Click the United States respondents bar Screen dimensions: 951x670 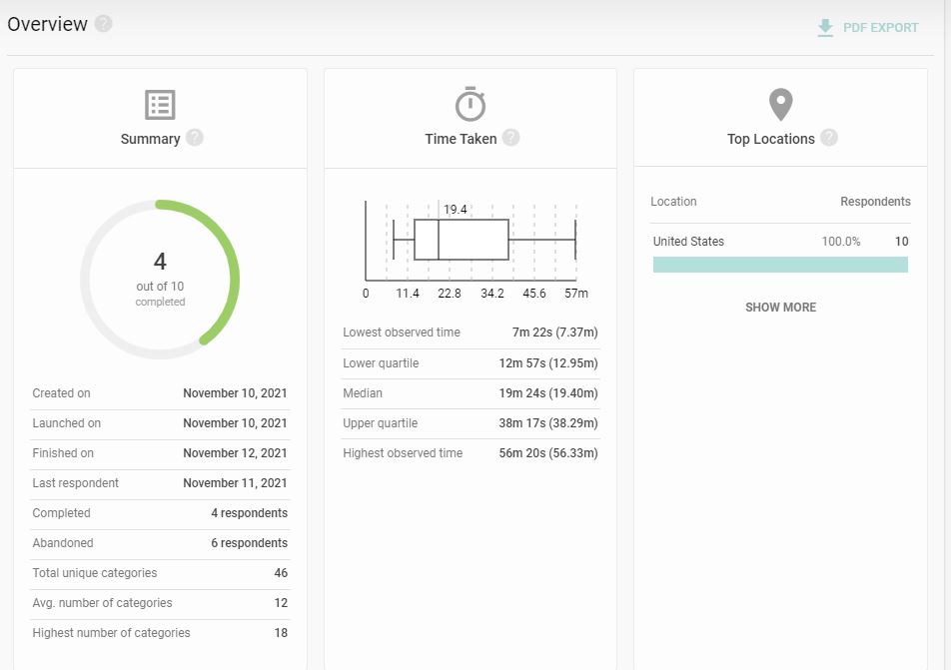click(x=780, y=265)
